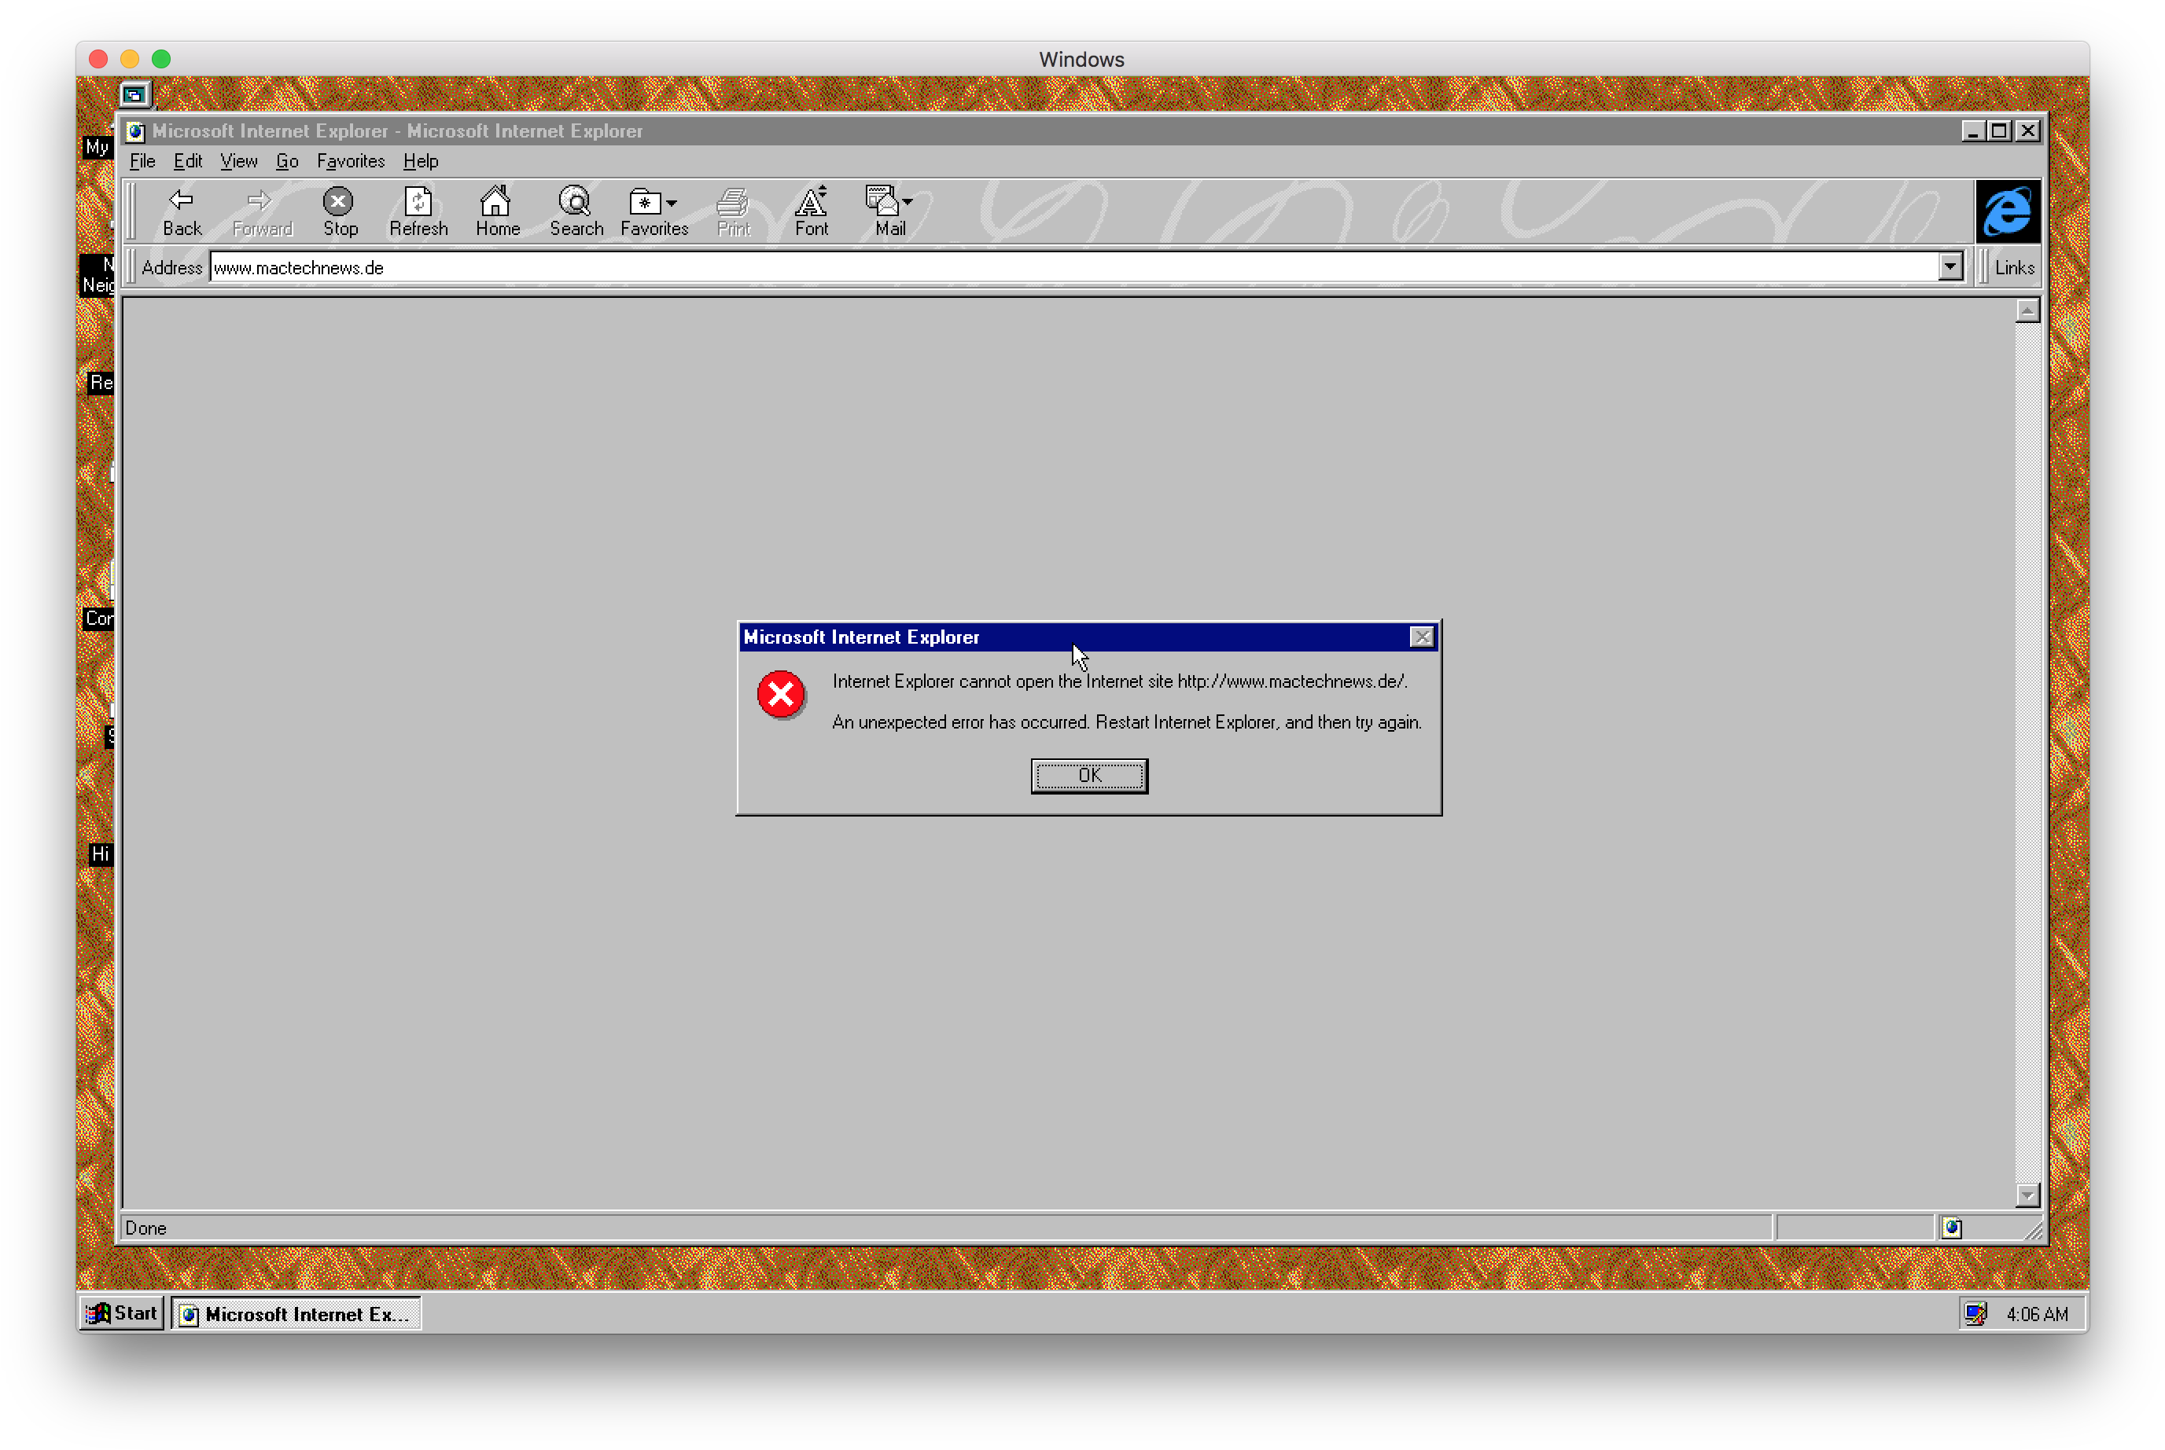Close the error dialog with X
Screen dimensions: 2165x1450
[1421, 637]
